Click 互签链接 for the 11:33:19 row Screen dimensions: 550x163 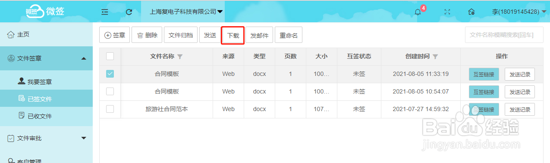coord(484,74)
